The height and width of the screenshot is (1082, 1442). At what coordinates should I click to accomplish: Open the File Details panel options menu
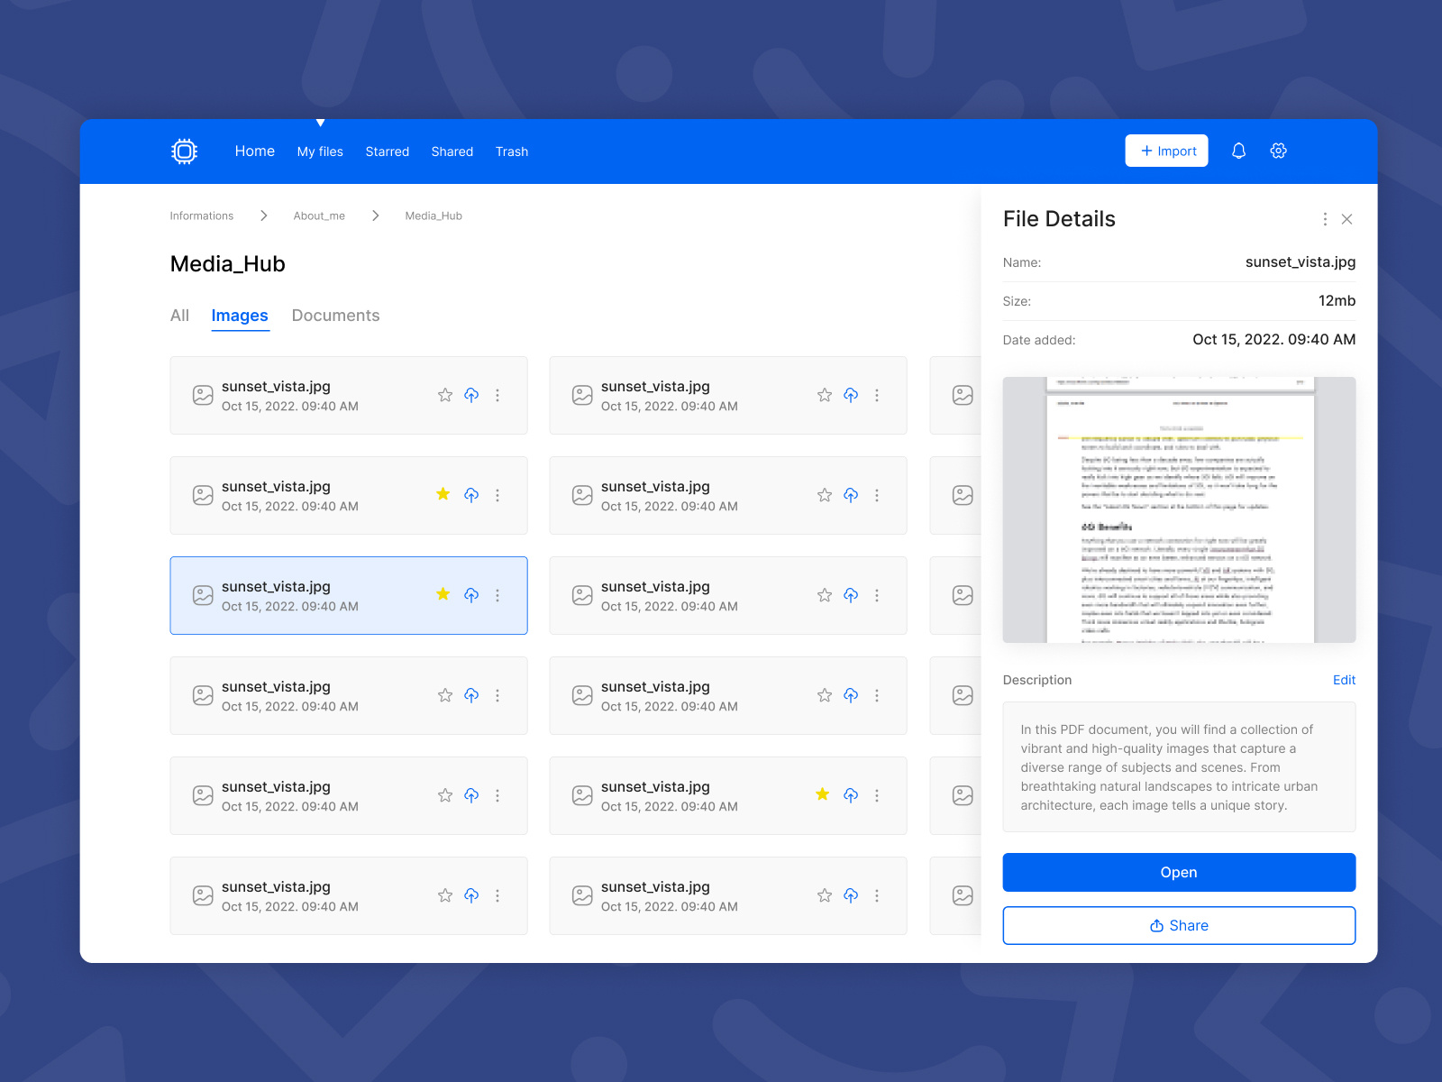coord(1325,219)
